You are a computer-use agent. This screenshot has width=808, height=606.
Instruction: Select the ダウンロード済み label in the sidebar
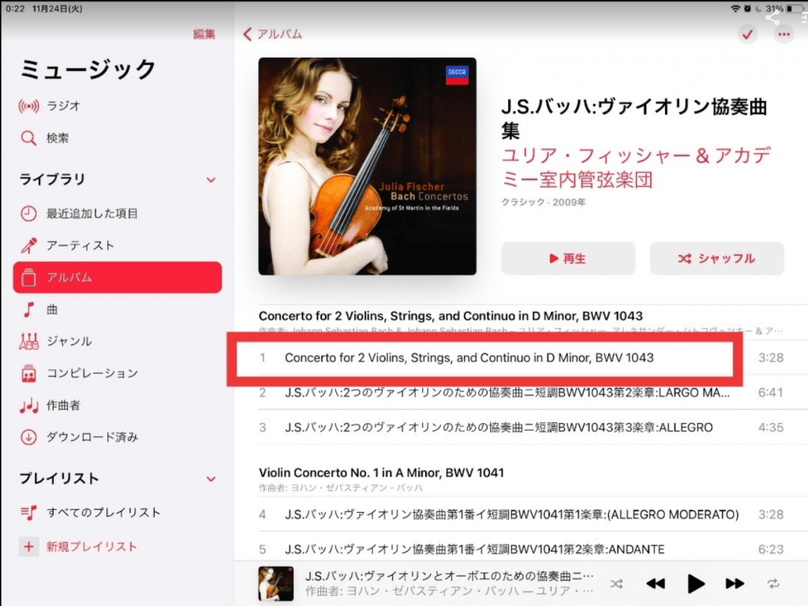coord(92,437)
